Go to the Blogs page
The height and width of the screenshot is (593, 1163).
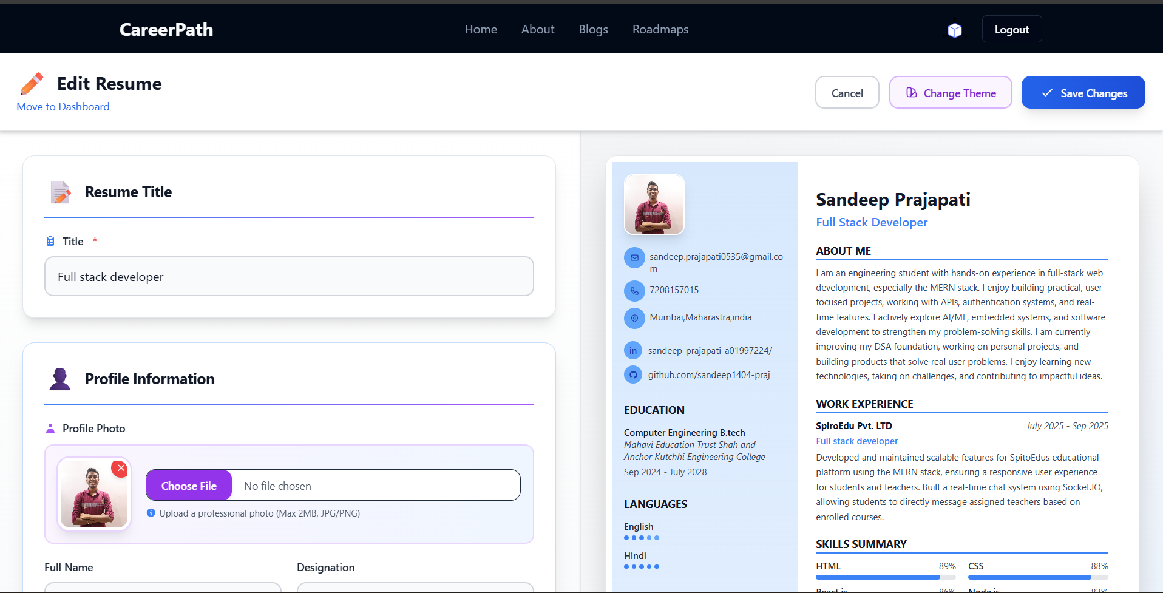click(593, 29)
